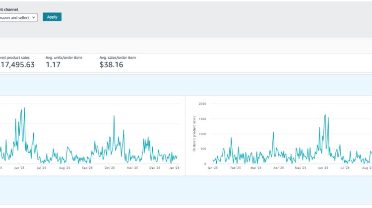Viewport: 372px width, 208px height.
Task: Click the late-March spike on right chart
Action: point(273,132)
